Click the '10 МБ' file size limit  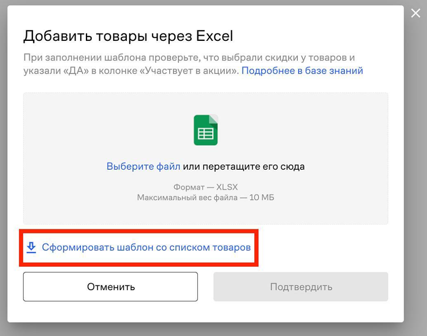(x=261, y=197)
